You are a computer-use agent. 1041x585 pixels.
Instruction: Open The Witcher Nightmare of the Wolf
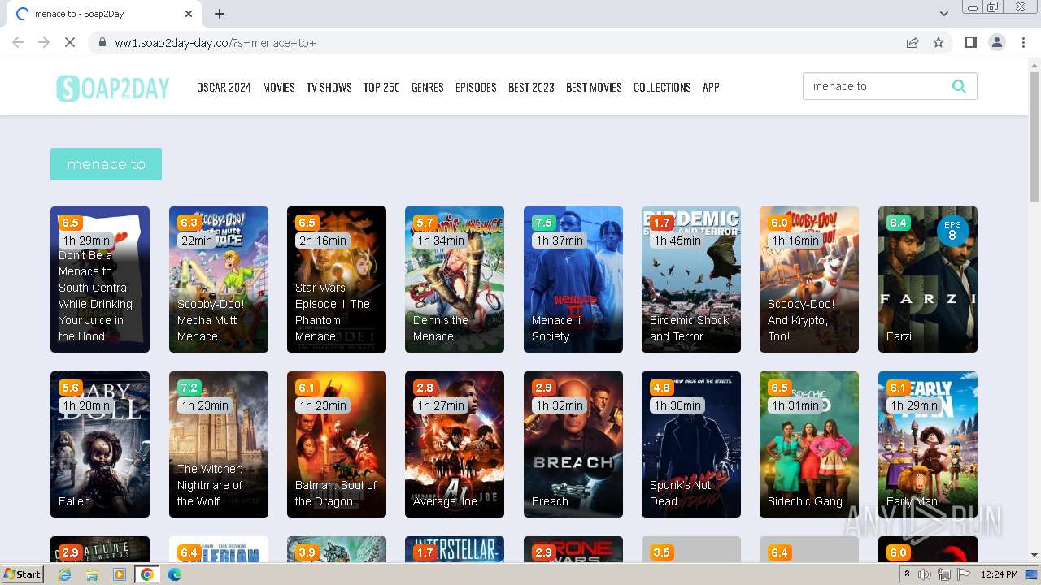click(219, 444)
